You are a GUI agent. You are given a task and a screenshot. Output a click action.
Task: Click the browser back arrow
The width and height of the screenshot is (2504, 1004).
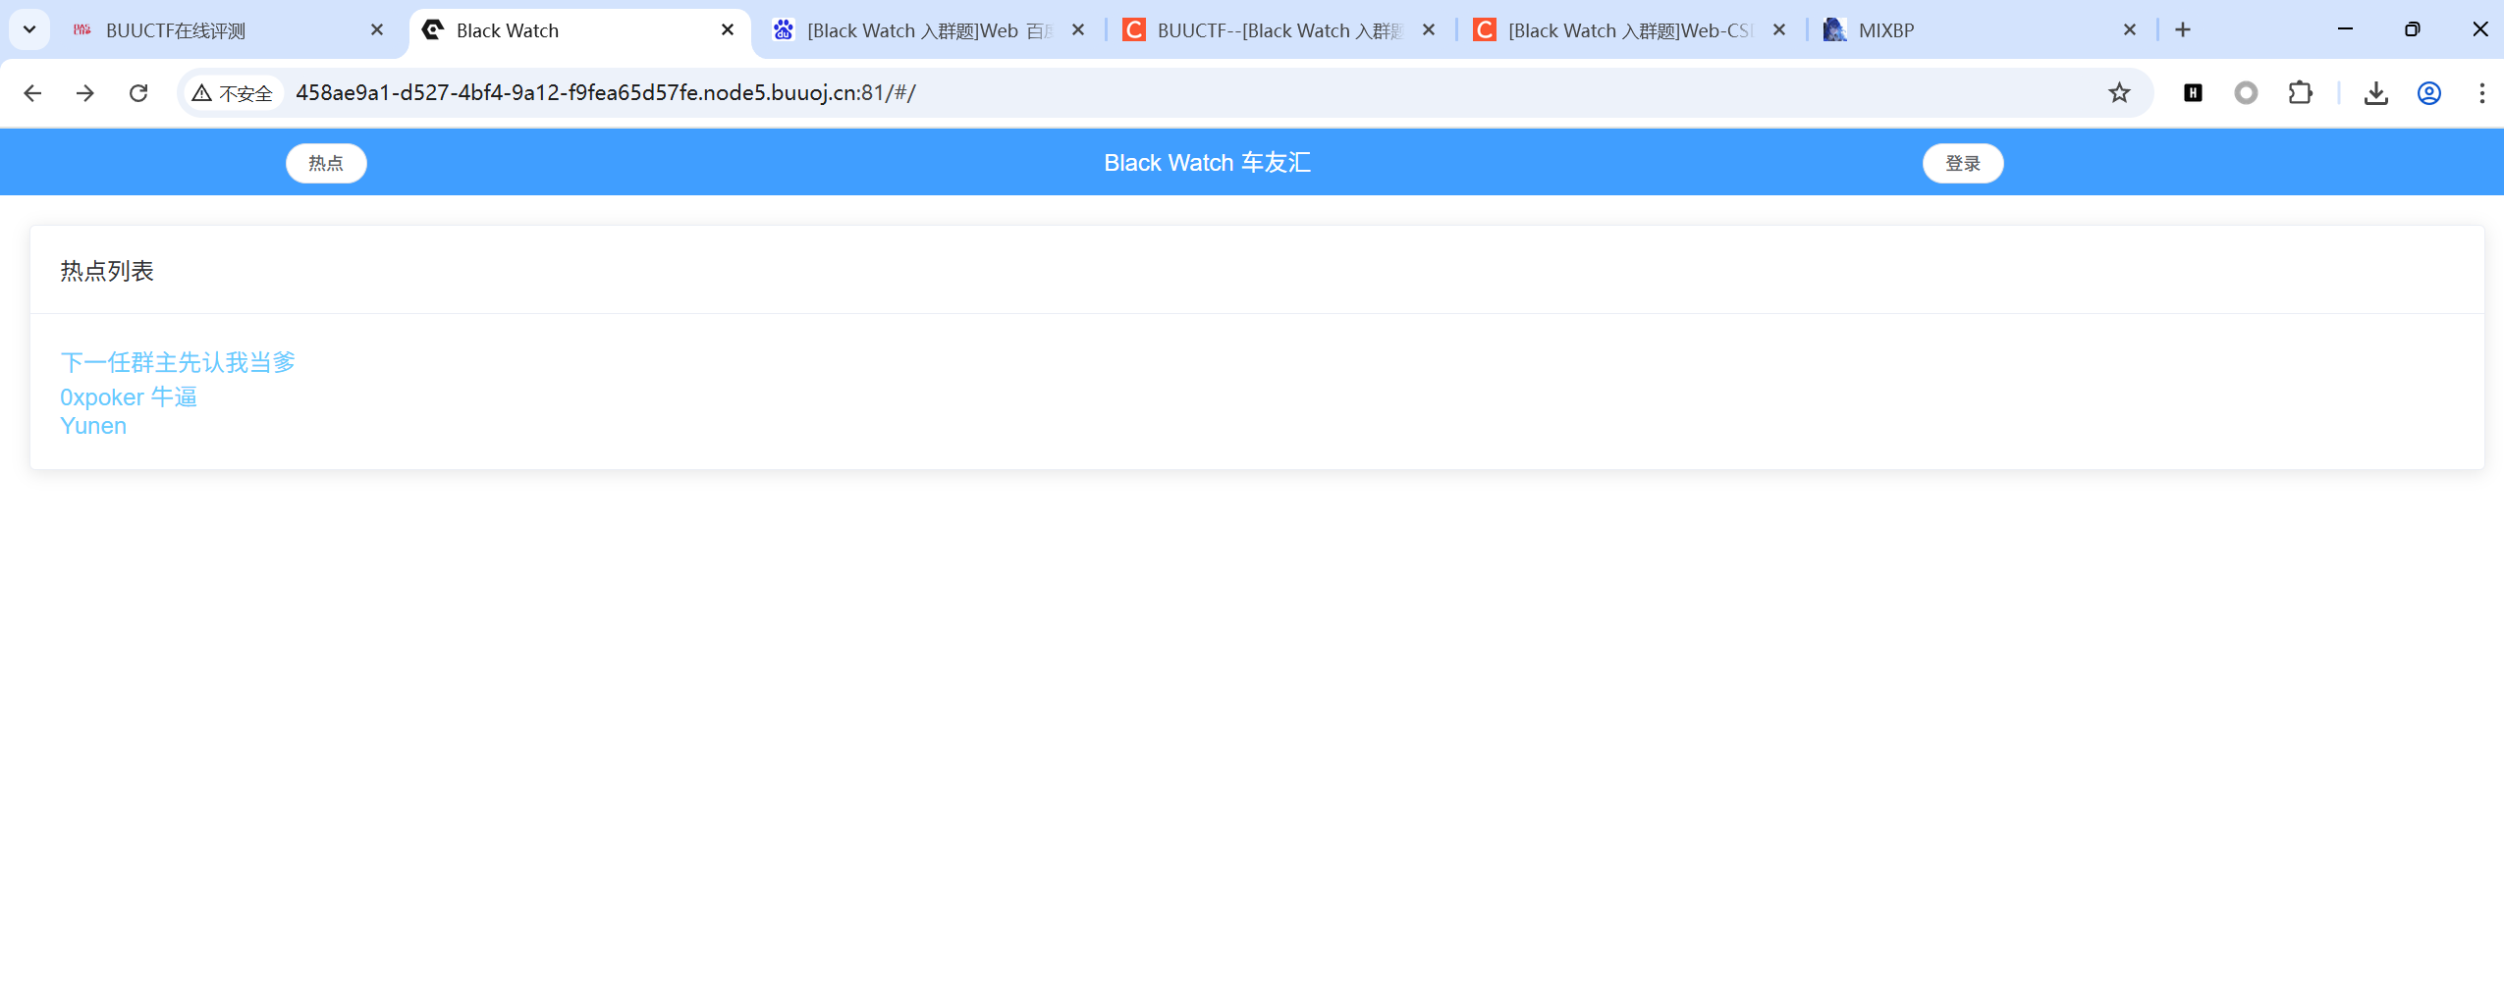point(32,93)
